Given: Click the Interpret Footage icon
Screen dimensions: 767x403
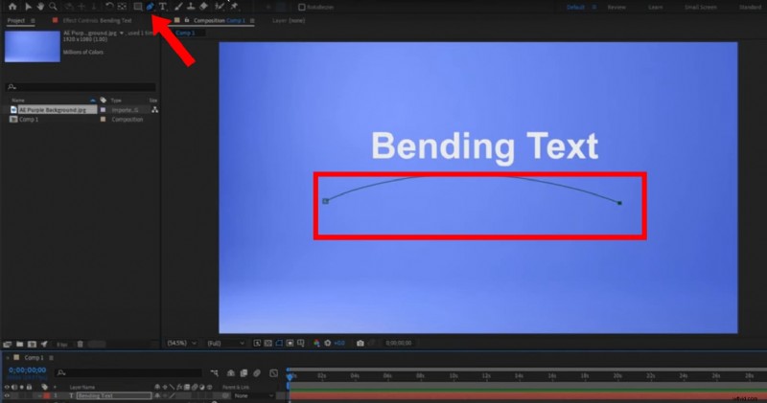Looking at the screenshot, I should tap(8, 344).
